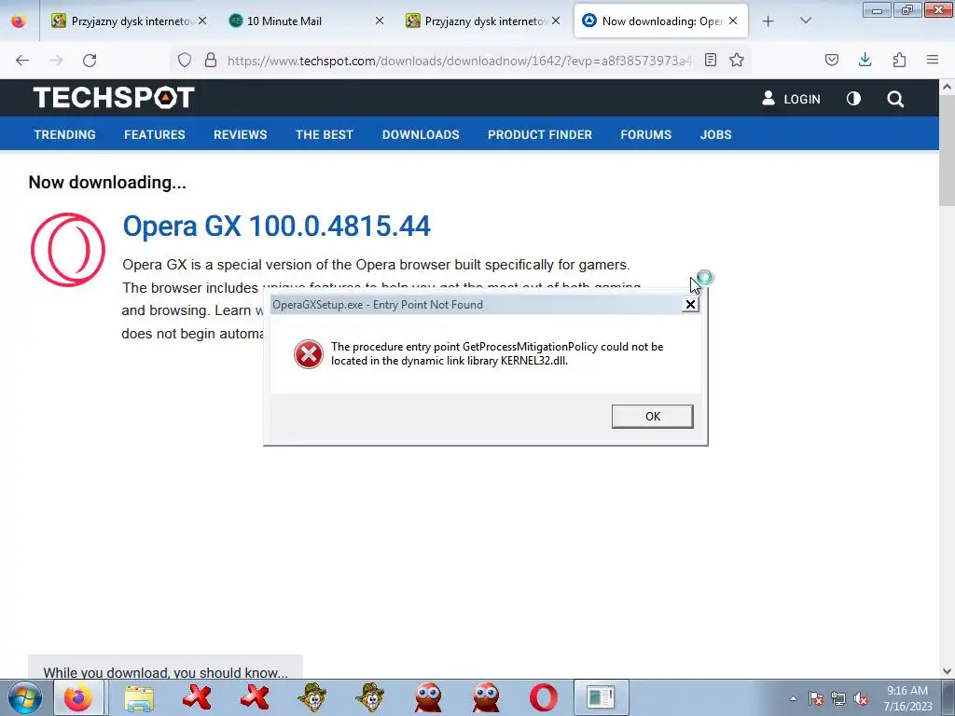Screen dimensions: 955x716
Task: Open the TechSpot LOGIN link
Action: (791, 99)
